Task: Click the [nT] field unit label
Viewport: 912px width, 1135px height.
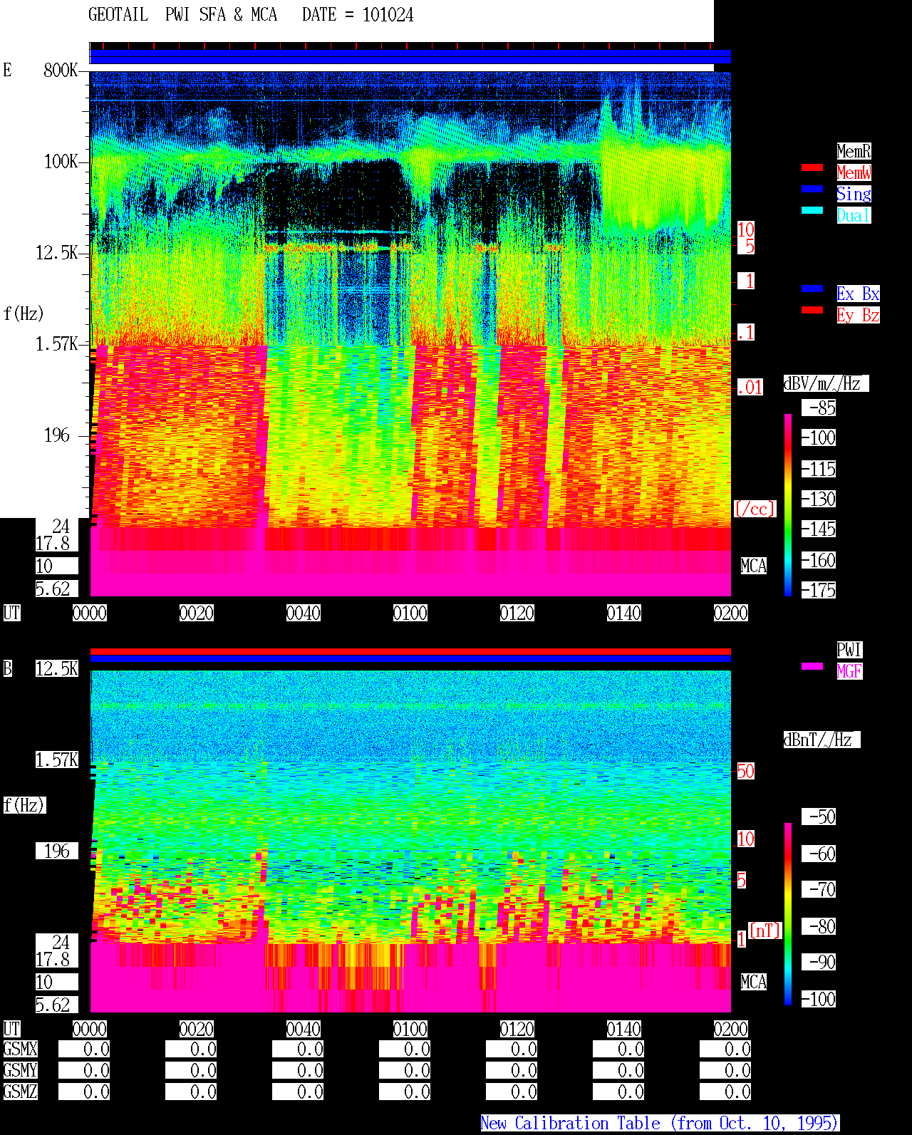Action: [x=765, y=931]
